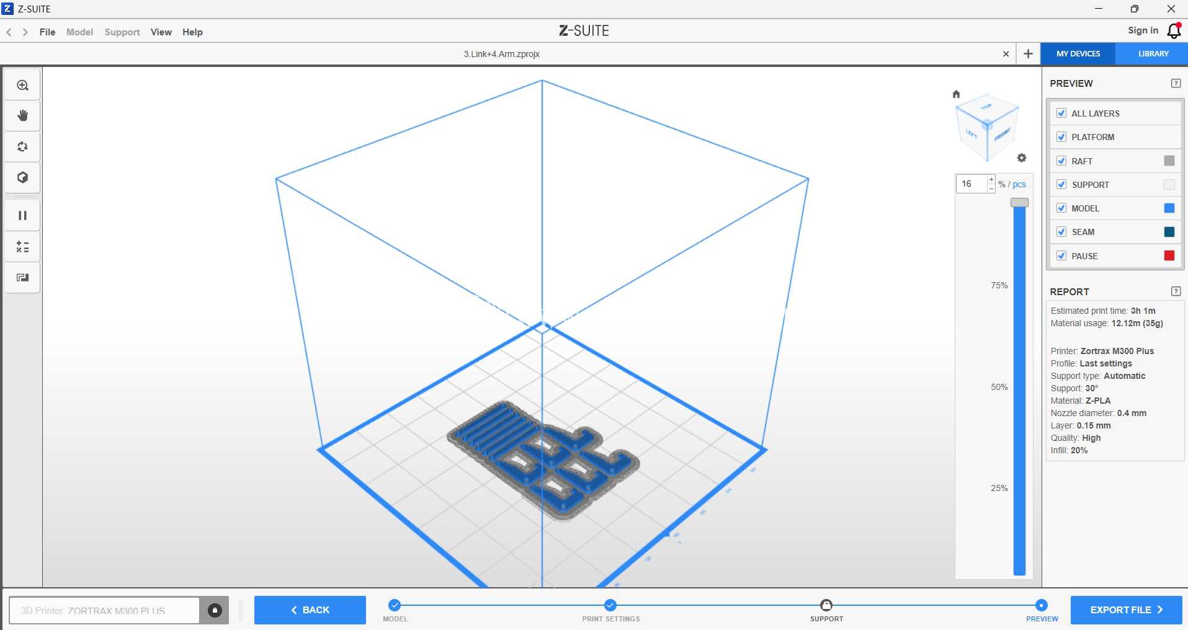Image resolution: width=1188 pixels, height=630 pixels.
Task: Switch to Library tab
Action: tap(1153, 54)
